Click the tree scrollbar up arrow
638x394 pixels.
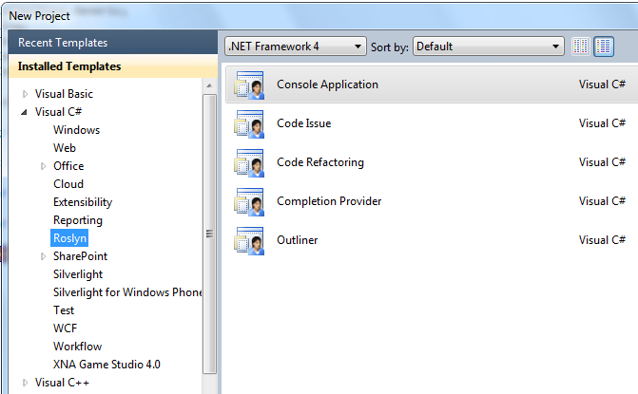click(x=209, y=85)
